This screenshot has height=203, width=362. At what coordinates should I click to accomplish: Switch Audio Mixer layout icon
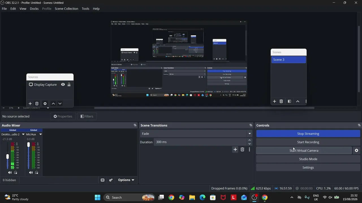click(x=103, y=180)
